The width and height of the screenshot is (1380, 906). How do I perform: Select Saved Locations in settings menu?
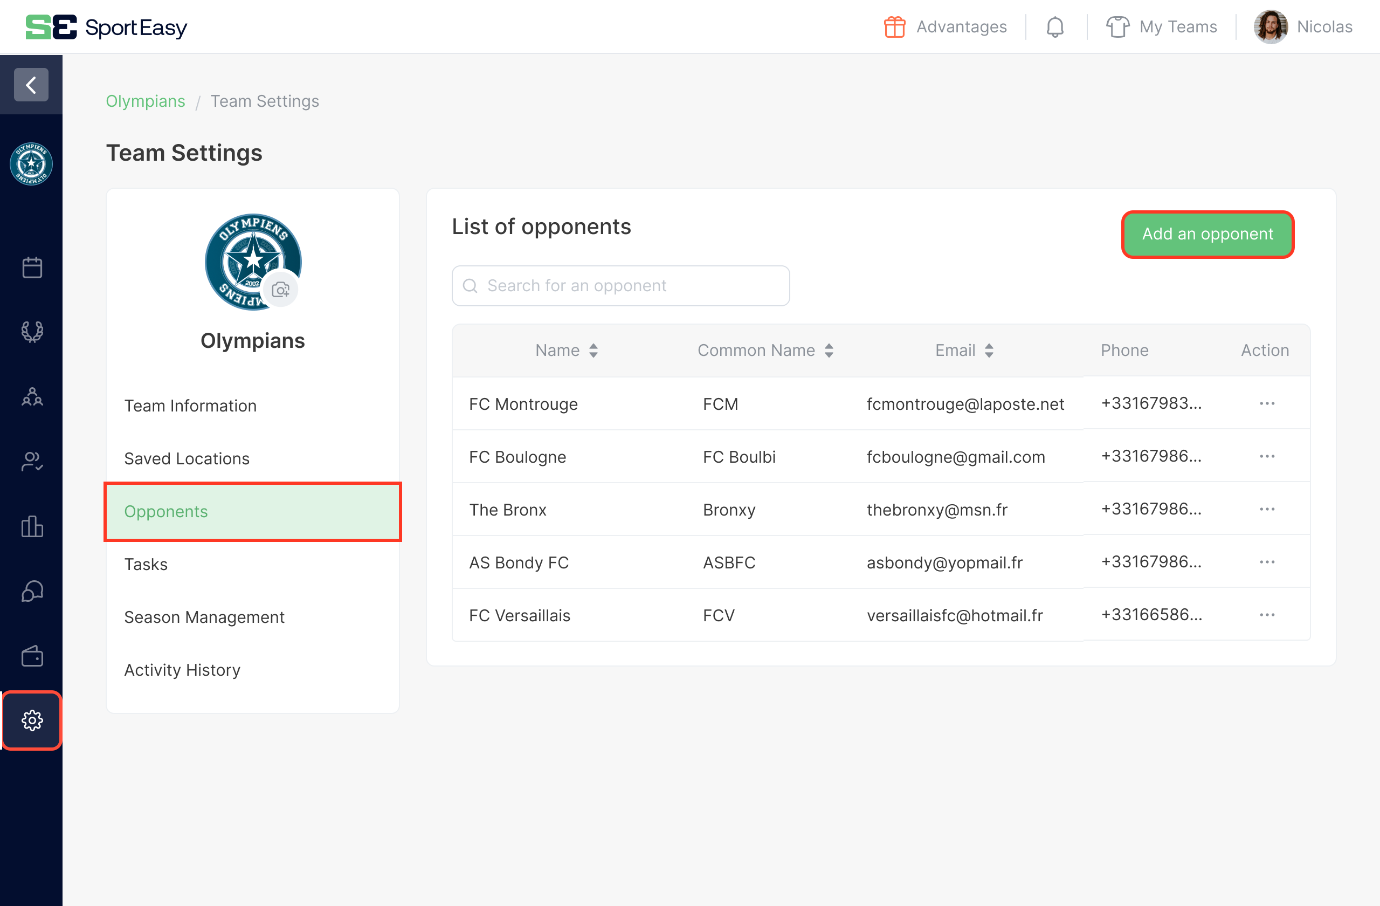click(x=187, y=458)
